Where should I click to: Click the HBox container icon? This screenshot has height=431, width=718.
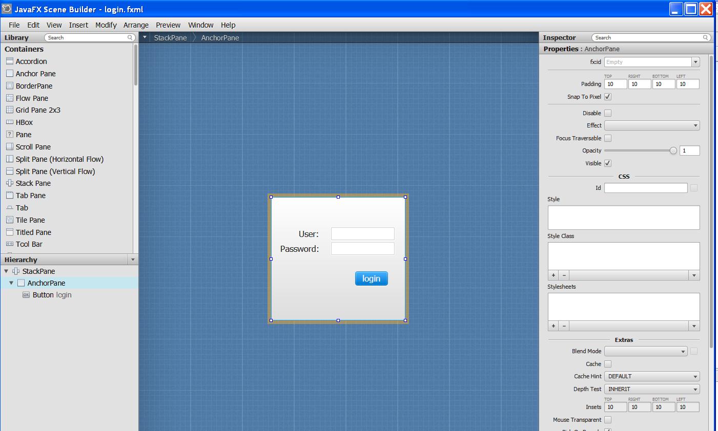click(x=10, y=122)
